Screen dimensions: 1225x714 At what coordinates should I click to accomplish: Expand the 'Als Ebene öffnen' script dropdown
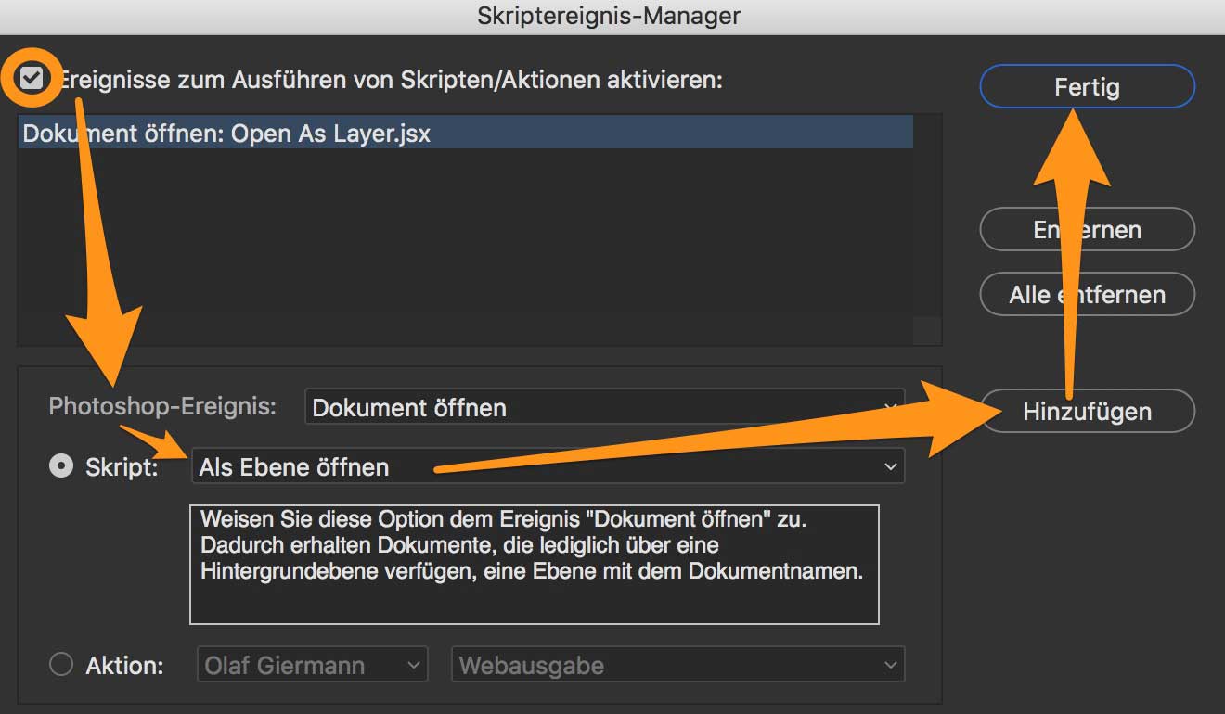point(548,466)
